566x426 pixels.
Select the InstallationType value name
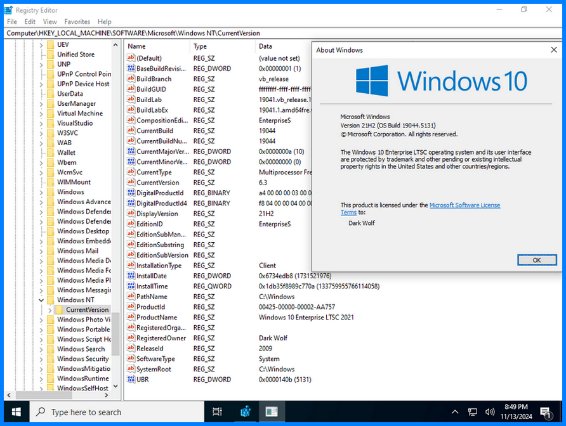[159, 266]
